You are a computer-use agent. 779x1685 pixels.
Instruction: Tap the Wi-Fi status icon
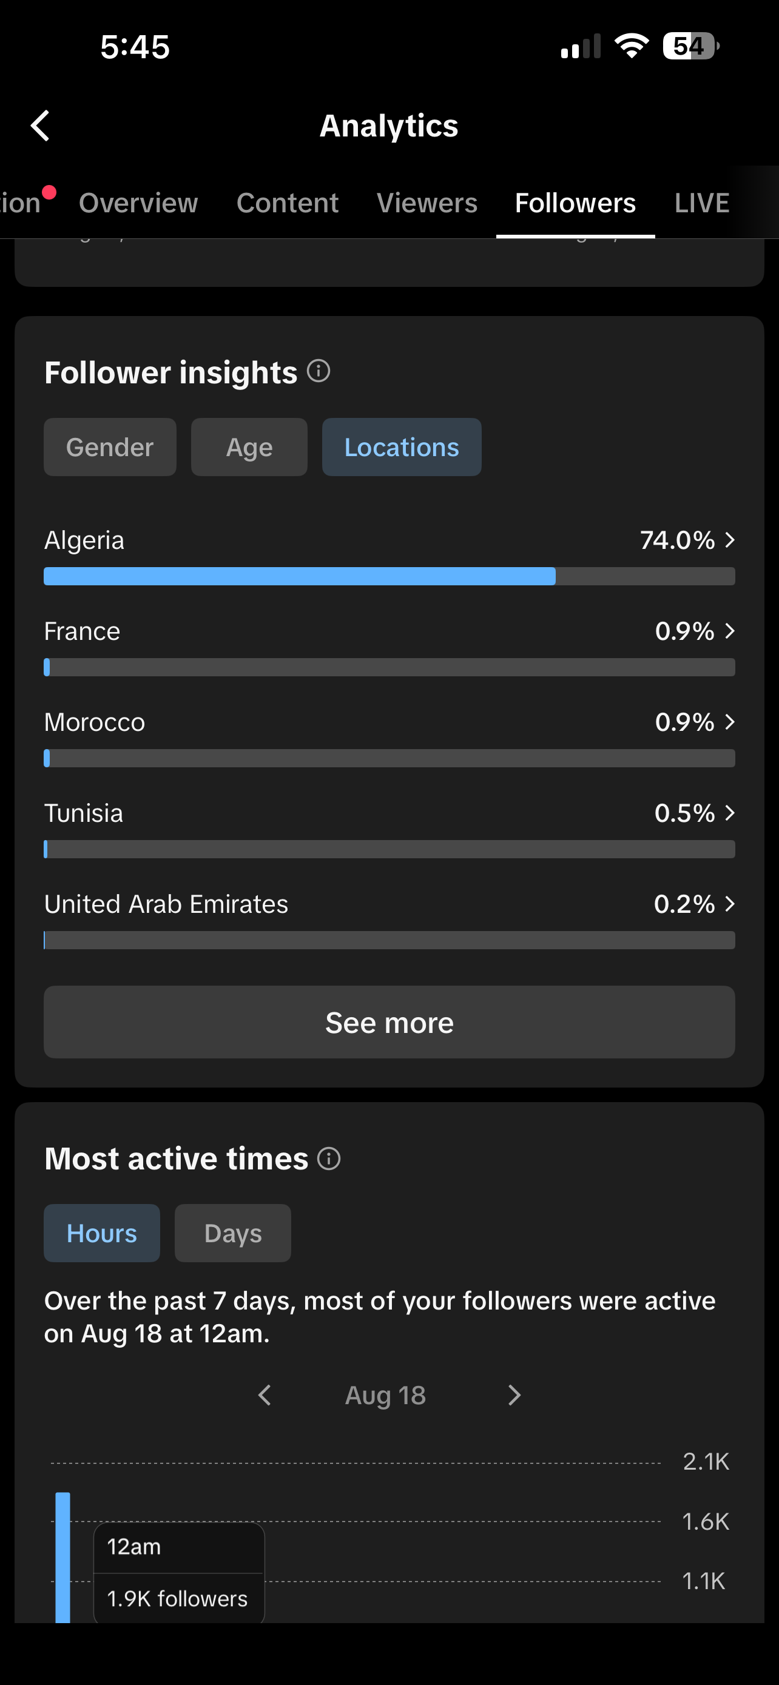631,47
